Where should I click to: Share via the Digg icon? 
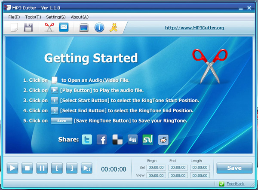click(x=132, y=140)
